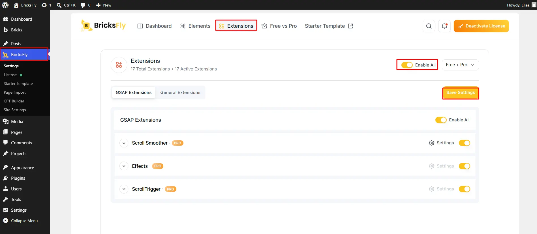Open CPT Builder in the sidebar submenu
Viewport: 537px width, 234px height.
[x=14, y=101]
